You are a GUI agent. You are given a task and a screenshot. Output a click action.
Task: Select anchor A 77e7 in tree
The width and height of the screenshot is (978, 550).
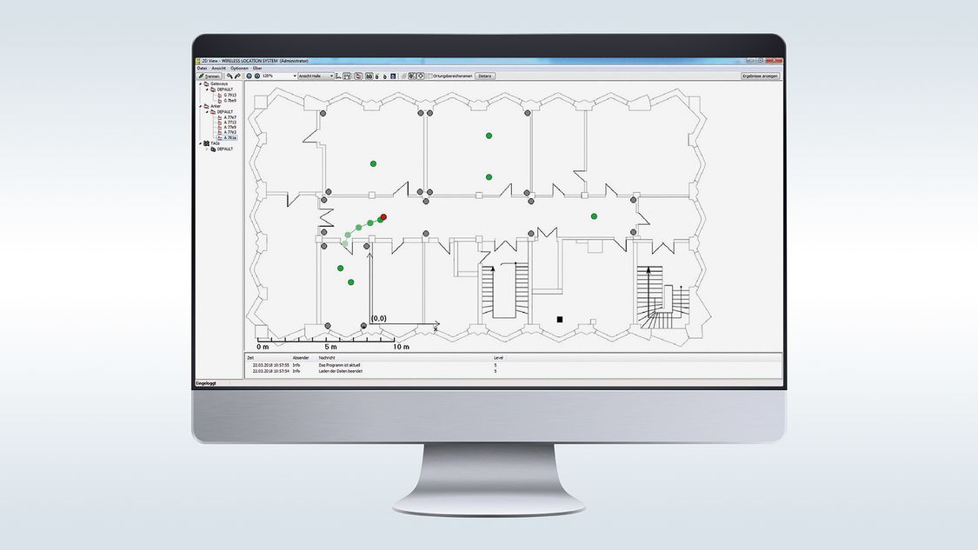[230, 117]
